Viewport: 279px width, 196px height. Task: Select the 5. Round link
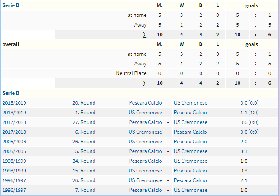[x=85, y=151]
